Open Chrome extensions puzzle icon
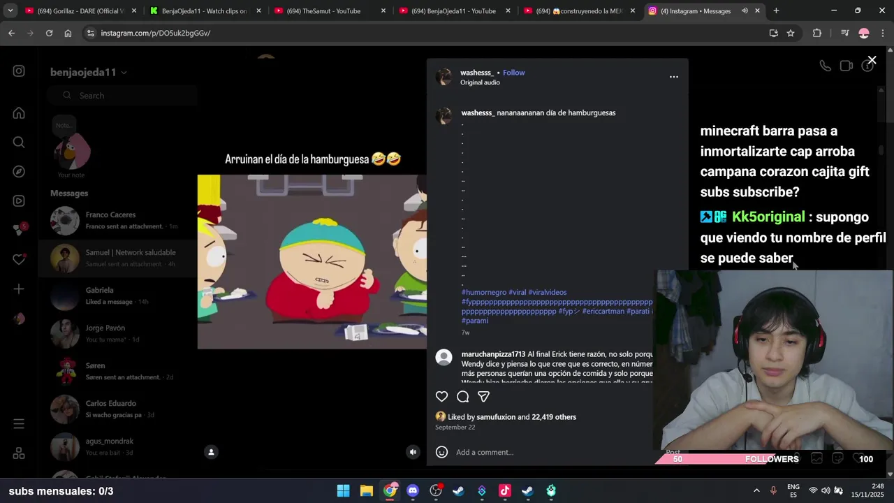Image resolution: width=894 pixels, height=503 pixels. pos(817,33)
